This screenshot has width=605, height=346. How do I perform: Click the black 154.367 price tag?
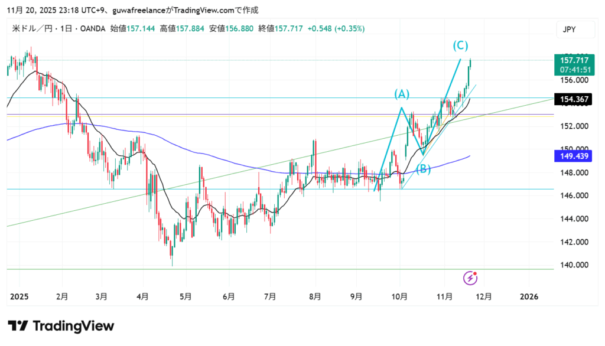click(573, 100)
